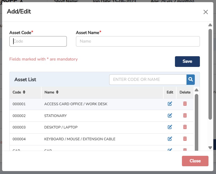Viewport: 216px width, 174px height.
Task: Edit the ACCESS CARD OFFICE / WORK DESK asset
Action: (170, 104)
